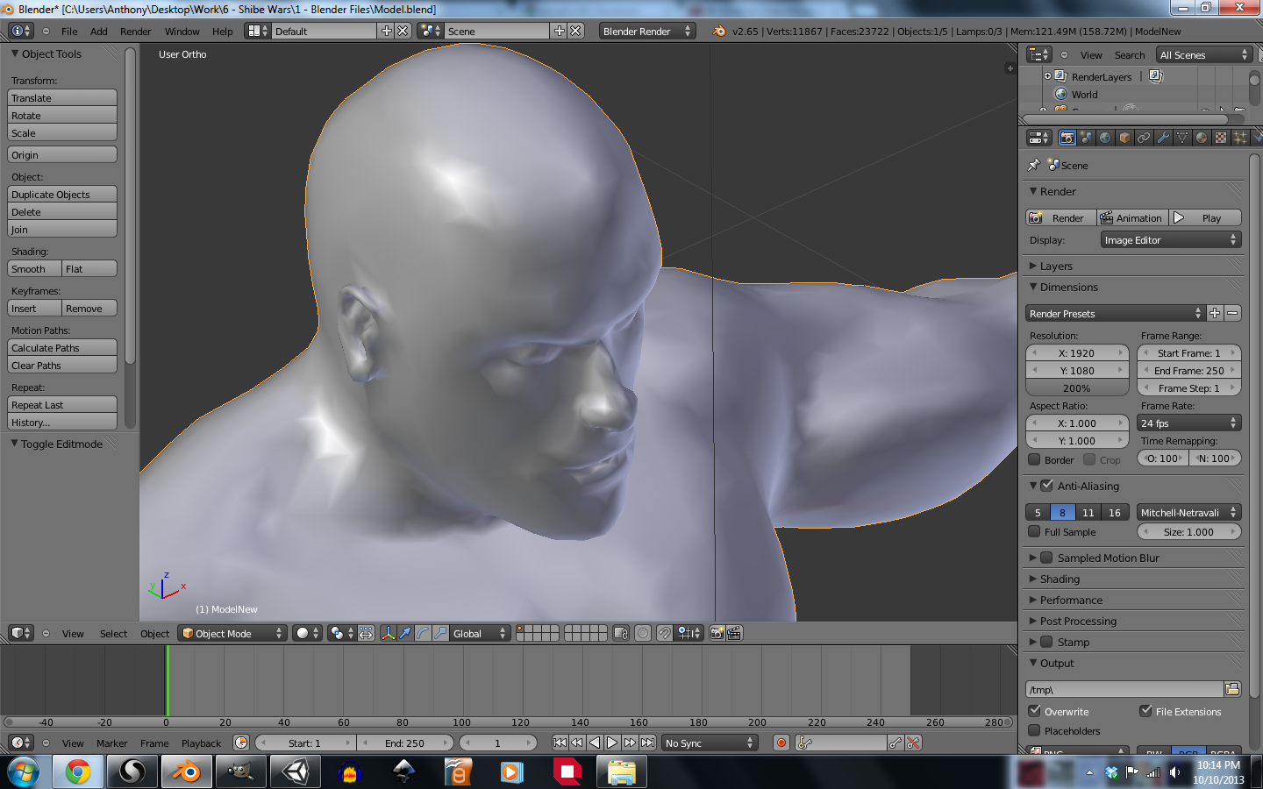Open the Object Mode dropdown
Screen dimensions: 1263x789
point(232,633)
